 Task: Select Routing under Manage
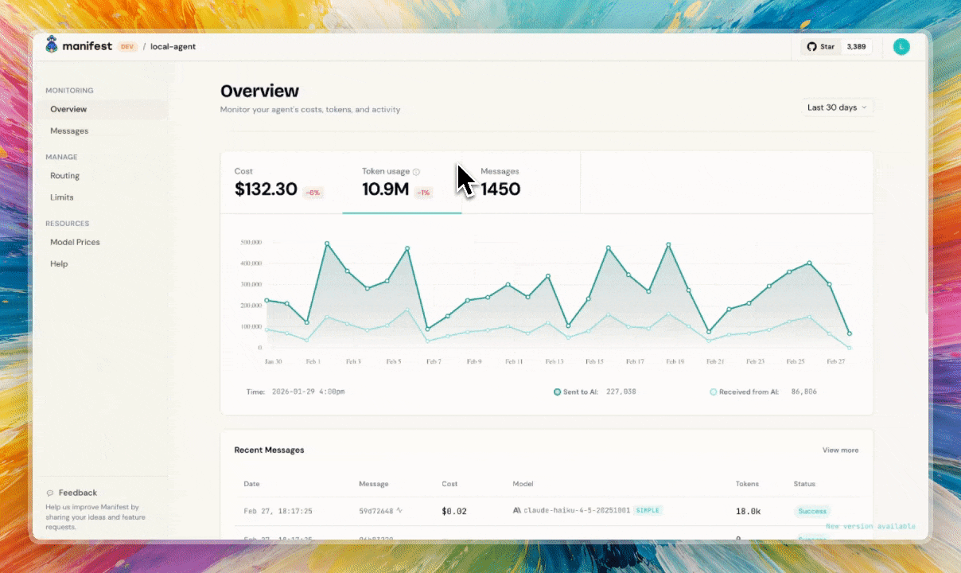coord(64,175)
